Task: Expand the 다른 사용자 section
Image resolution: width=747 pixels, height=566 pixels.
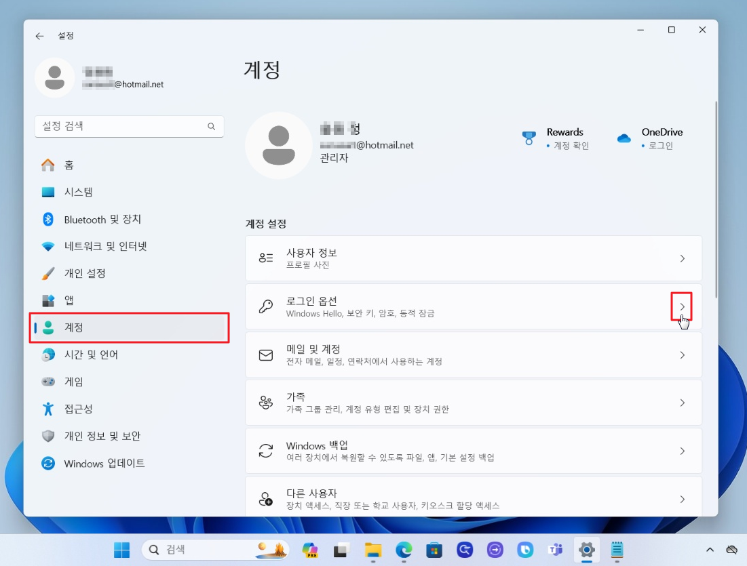Action: 683,499
